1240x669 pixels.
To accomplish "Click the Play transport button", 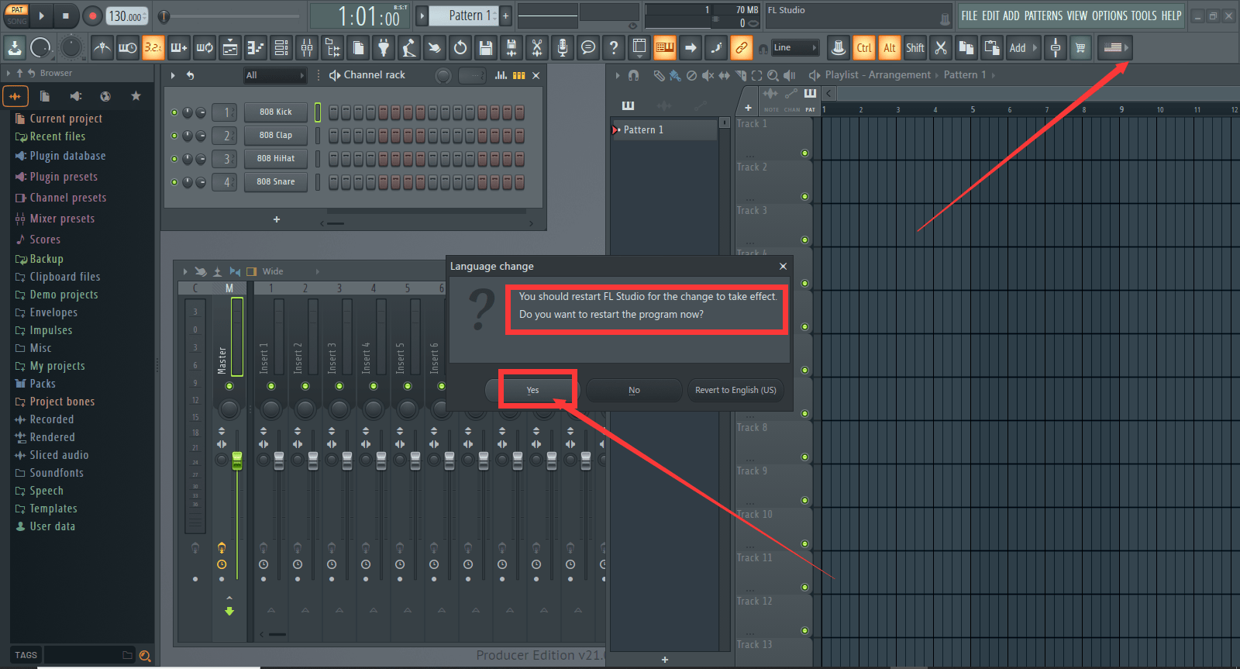I will pos(42,16).
